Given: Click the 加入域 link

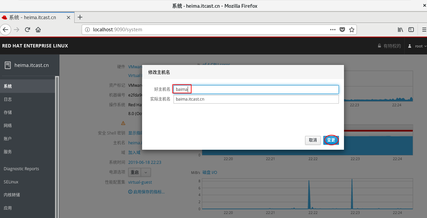Looking at the screenshot, I should click(x=134, y=152).
